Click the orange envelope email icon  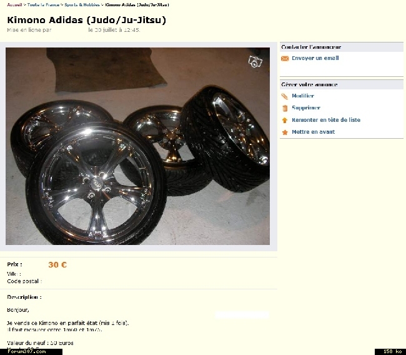[285, 59]
